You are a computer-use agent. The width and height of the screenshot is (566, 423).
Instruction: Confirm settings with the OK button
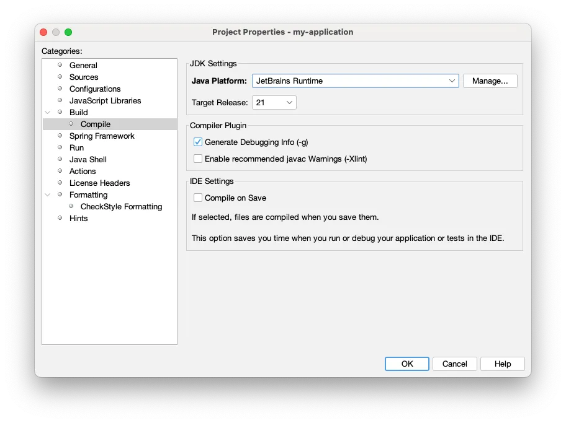pos(407,364)
